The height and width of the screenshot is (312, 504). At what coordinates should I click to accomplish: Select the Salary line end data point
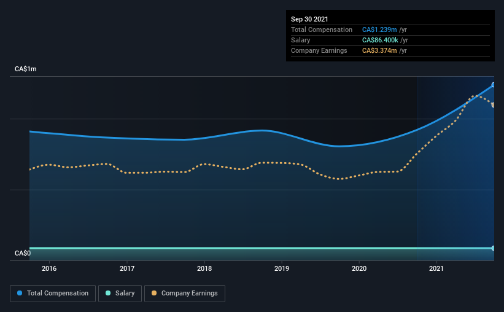tap(493, 248)
